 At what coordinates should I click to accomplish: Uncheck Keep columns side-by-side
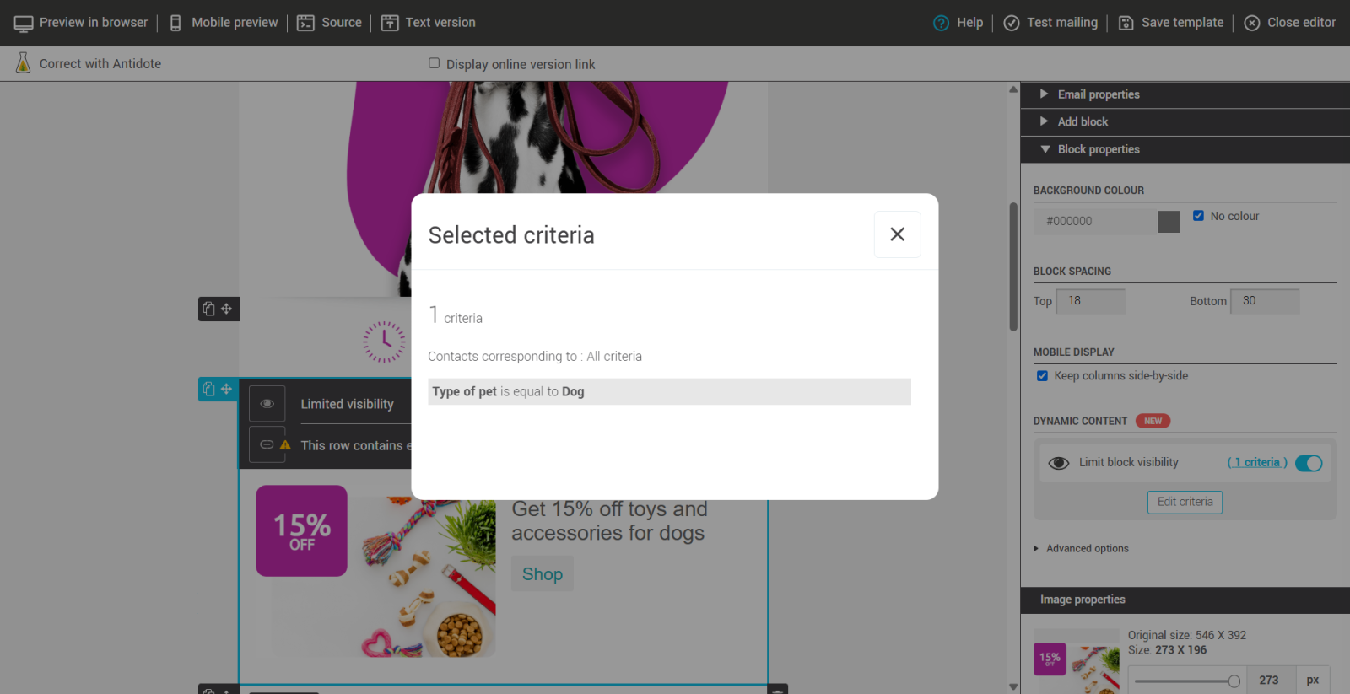tap(1042, 376)
